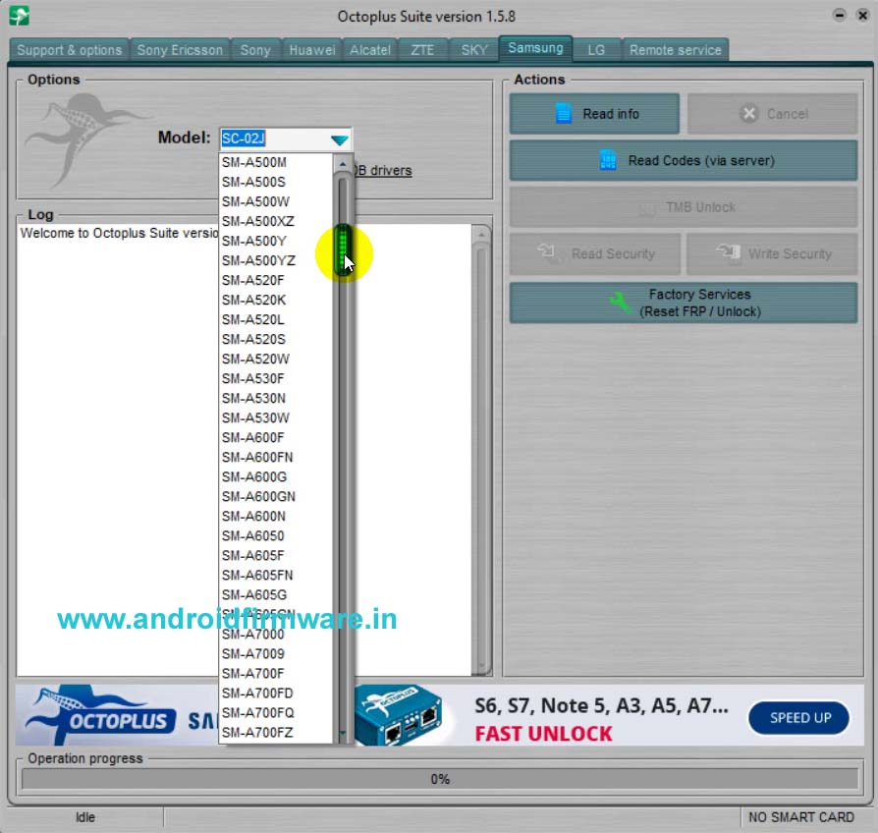Click Factory Services Reset FRP button

684,304
